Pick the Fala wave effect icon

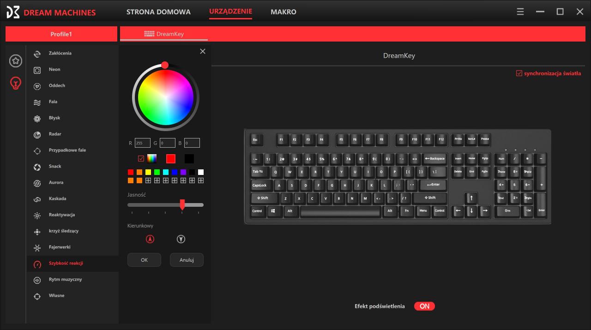37,102
